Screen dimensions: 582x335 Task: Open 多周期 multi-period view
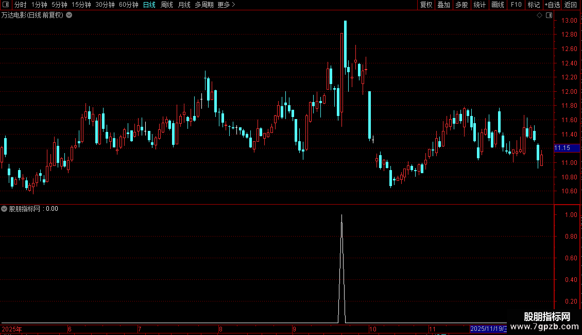pos(204,5)
